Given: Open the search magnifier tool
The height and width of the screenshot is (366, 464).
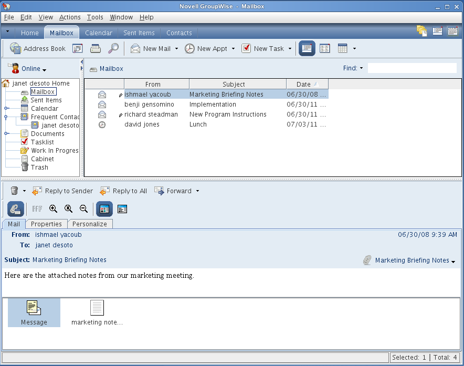Looking at the screenshot, I should tap(113, 48).
